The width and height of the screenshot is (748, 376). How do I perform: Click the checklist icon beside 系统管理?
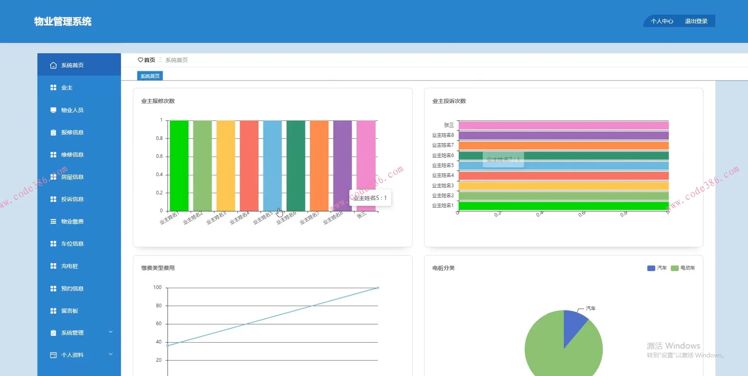53,333
